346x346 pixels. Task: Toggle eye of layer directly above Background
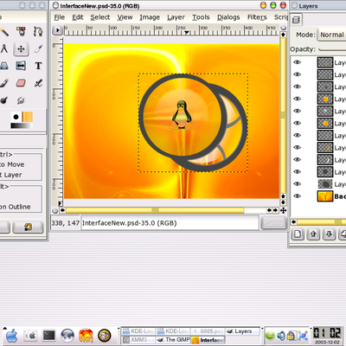click(297, 184)
